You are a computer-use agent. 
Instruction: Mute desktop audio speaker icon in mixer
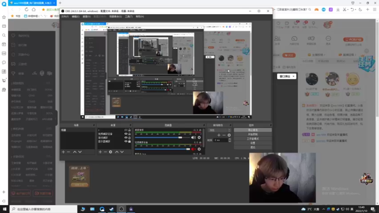[193, 137]
